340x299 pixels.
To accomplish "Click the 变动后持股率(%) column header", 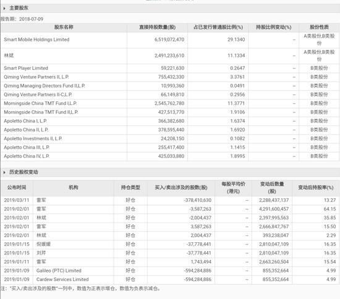I will 316,188.
